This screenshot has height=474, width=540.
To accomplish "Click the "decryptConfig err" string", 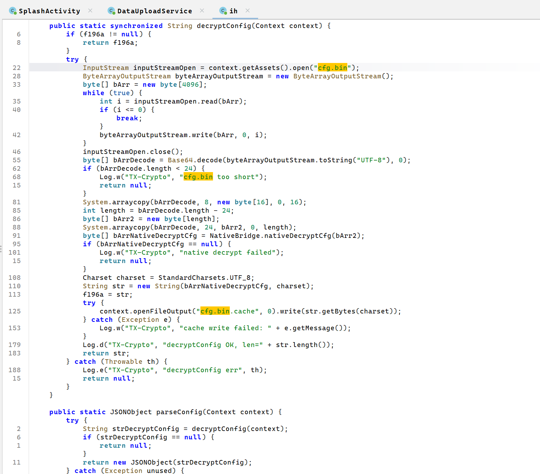I will [202, 370].
